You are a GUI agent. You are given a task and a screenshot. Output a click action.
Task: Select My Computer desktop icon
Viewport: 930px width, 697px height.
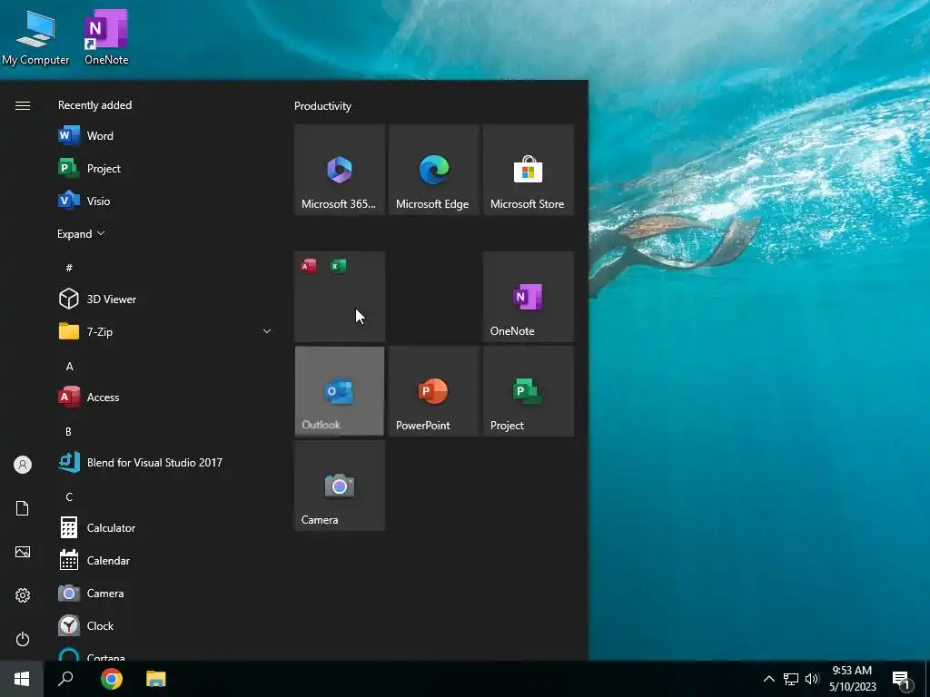coord(35,37)
